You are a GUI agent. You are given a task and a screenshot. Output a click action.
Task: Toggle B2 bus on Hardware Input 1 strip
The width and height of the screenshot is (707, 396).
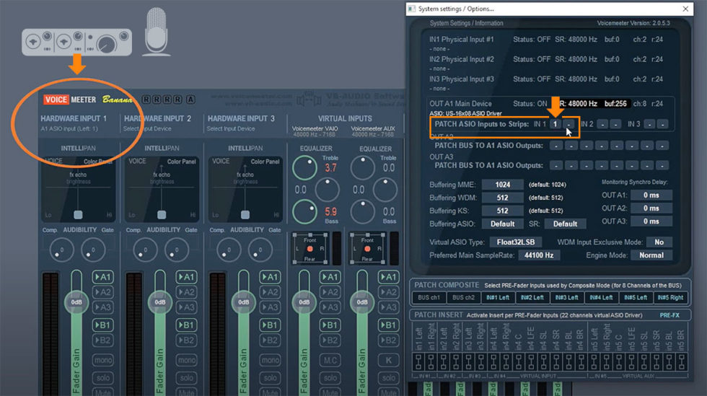pos(102,340)
